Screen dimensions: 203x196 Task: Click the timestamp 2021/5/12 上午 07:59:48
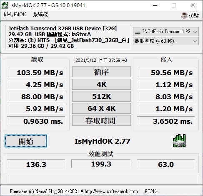coord(101,60)
